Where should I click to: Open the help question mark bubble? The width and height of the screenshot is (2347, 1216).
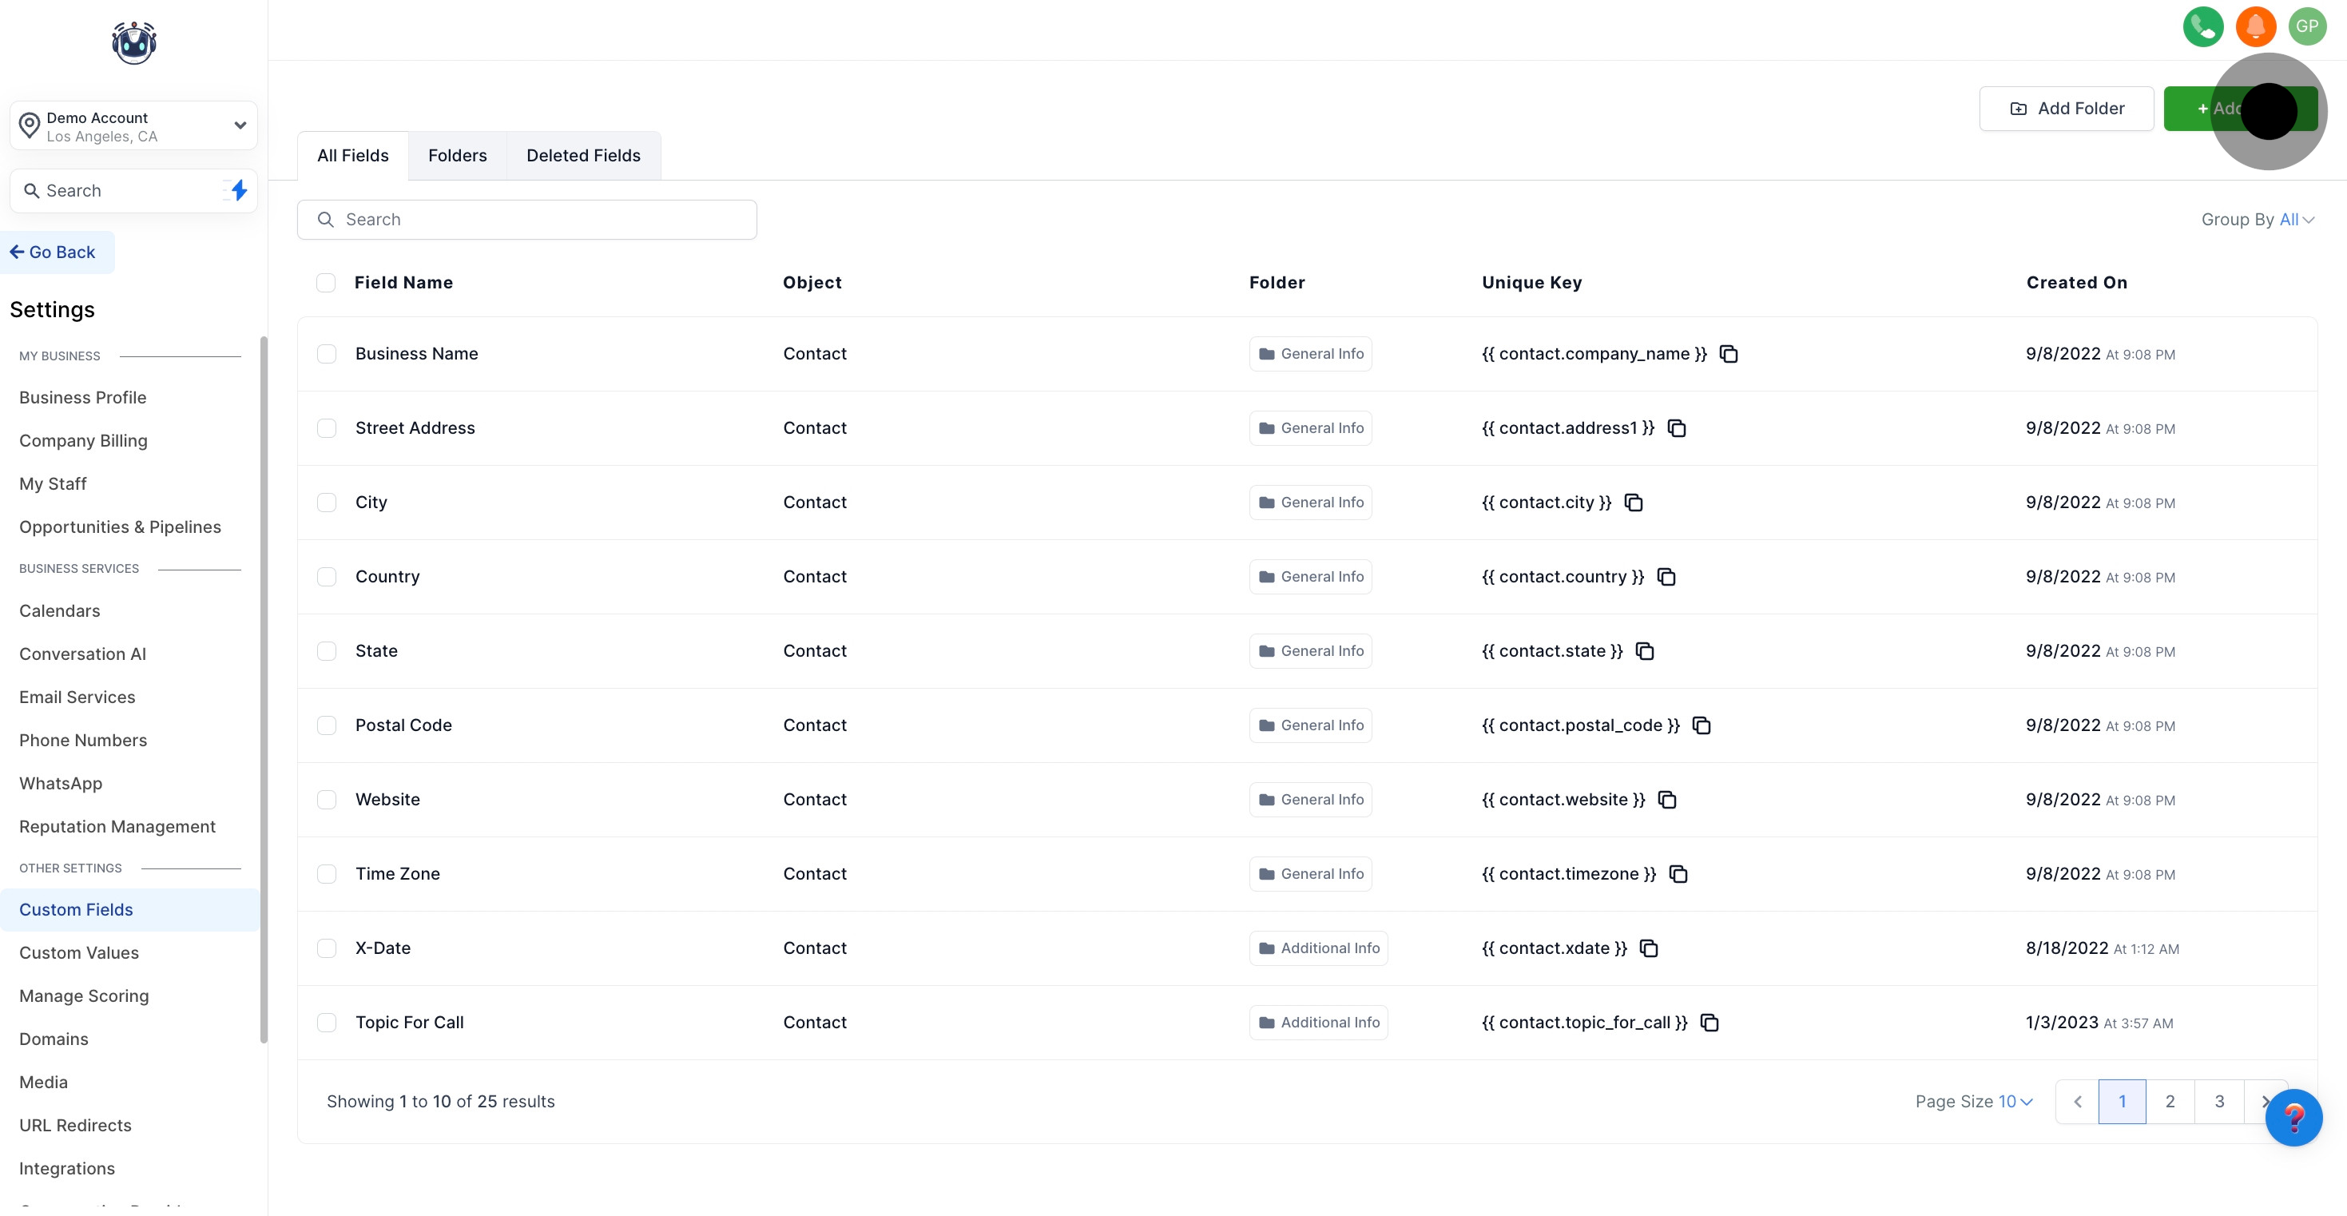tap(2293, 1118)
